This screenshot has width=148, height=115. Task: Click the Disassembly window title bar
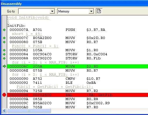[74, 4]
